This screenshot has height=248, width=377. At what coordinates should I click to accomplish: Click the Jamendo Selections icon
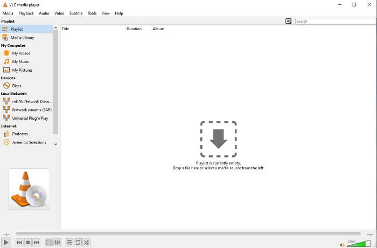[x=6, y=142]
